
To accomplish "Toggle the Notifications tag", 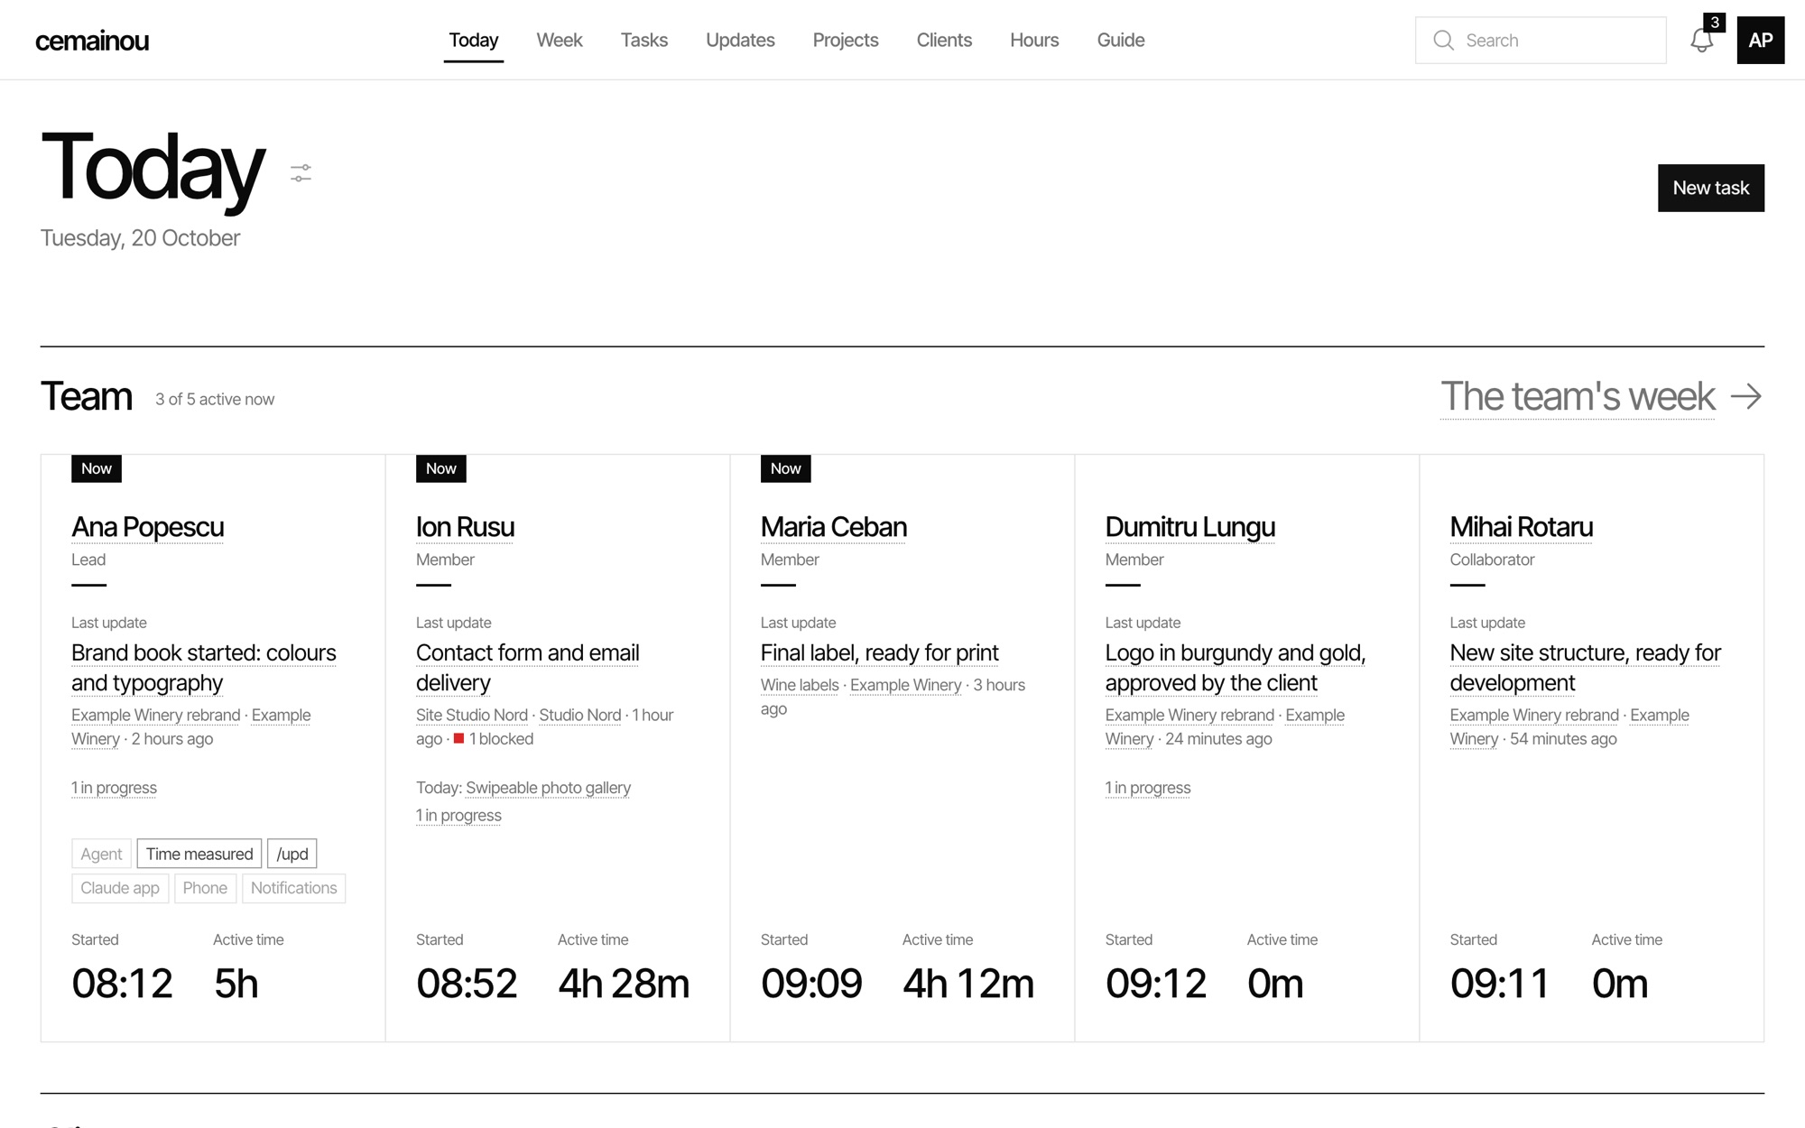I will tap(293, 888).
